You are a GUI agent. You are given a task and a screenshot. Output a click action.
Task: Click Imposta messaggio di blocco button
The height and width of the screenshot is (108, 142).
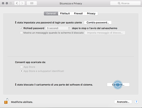pos(105,33)
